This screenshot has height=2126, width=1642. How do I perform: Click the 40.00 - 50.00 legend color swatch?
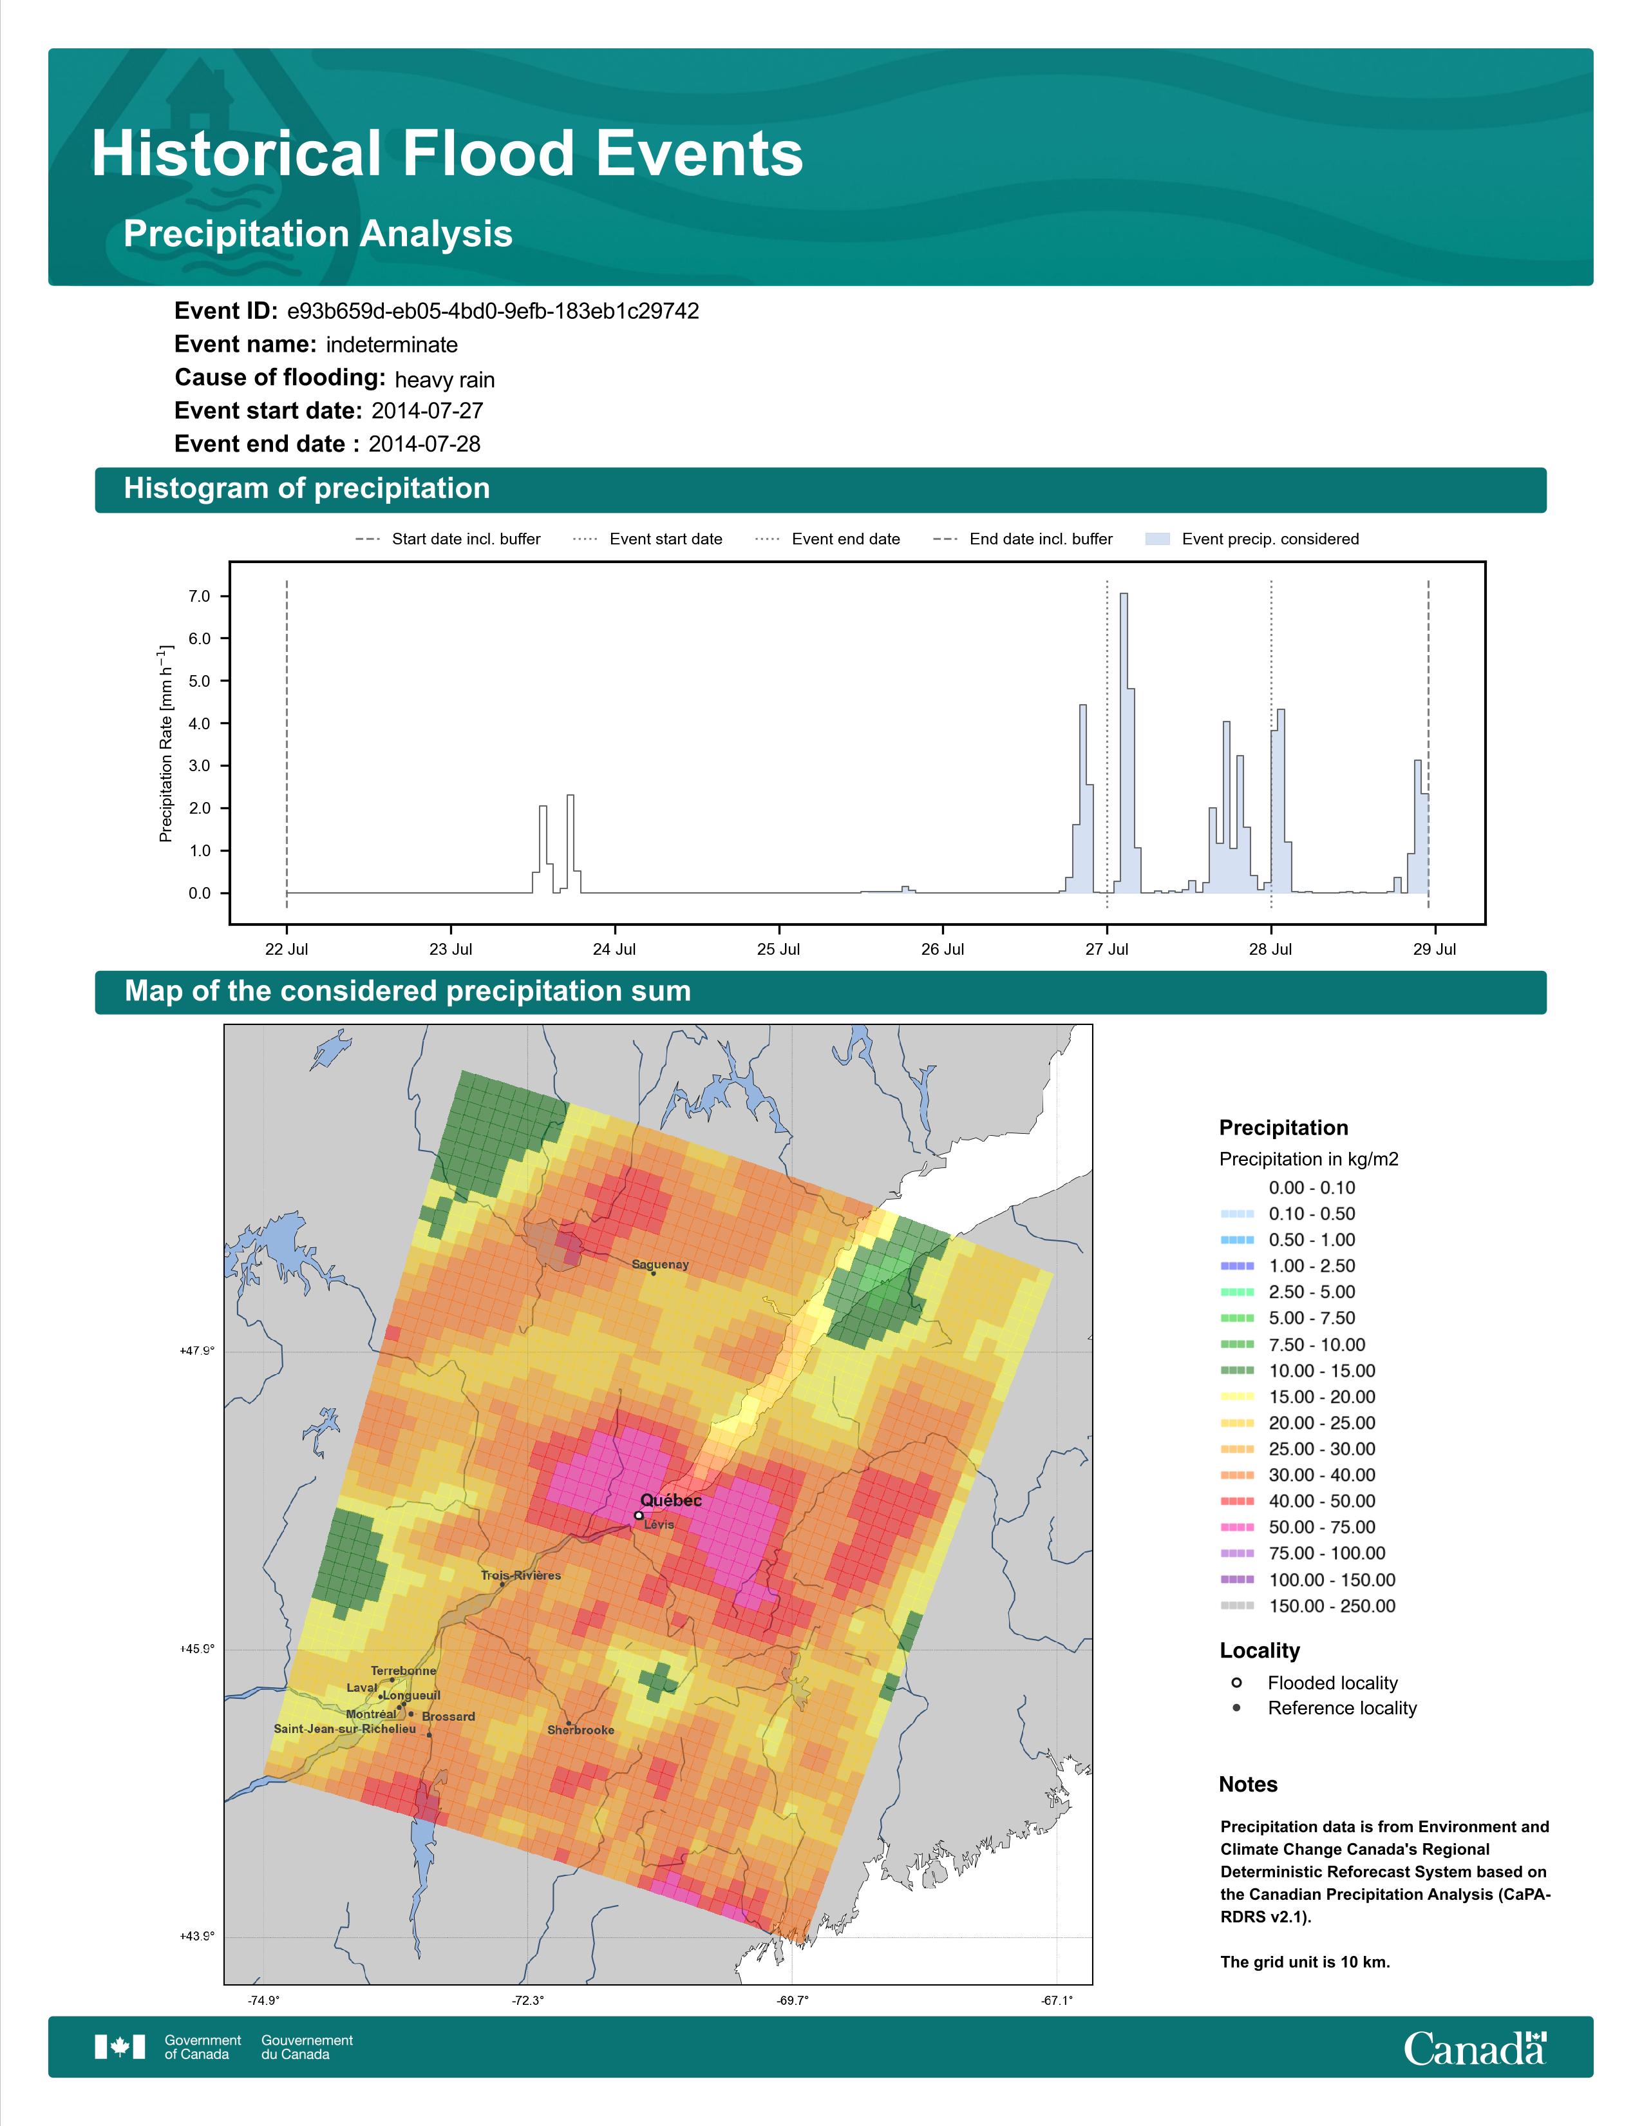(1238, 1501)
